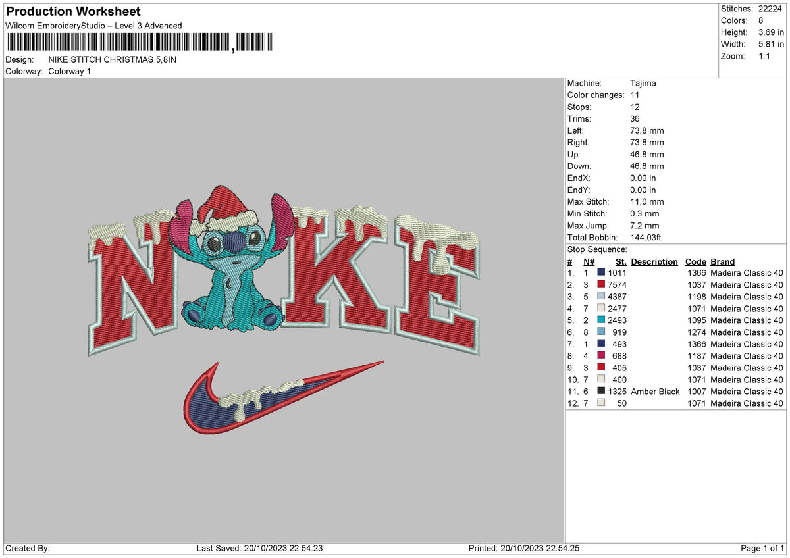The image size is (790, 558).
Task: Click the 'Created By:' footer label
Action: [28, 548]
